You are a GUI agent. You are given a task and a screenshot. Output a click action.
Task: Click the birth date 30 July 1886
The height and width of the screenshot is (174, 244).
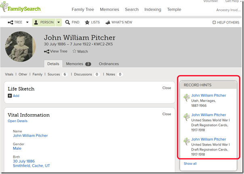point(24,161)
